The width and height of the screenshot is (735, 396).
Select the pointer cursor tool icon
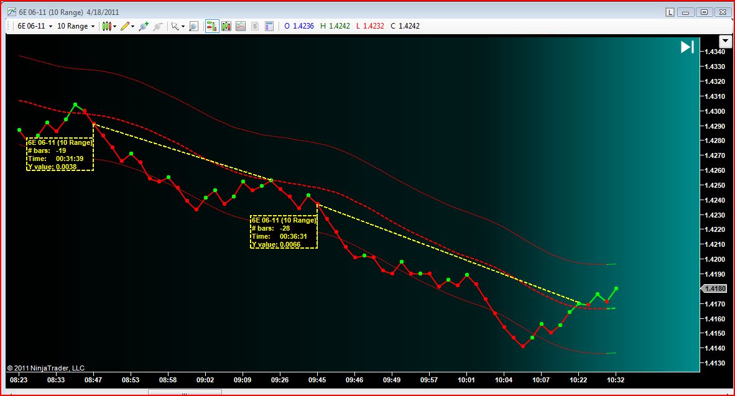coord(175,26)
